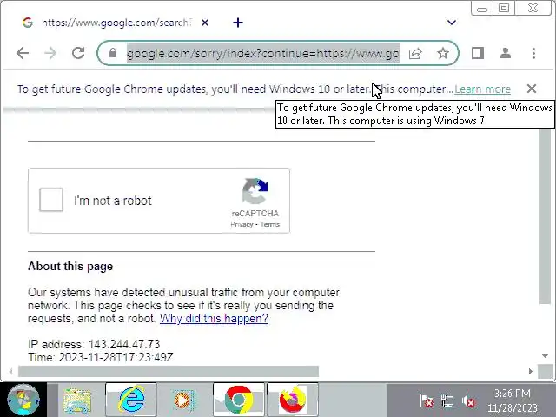
Task: Click the address bar URL field
Action: pos(263,53)
